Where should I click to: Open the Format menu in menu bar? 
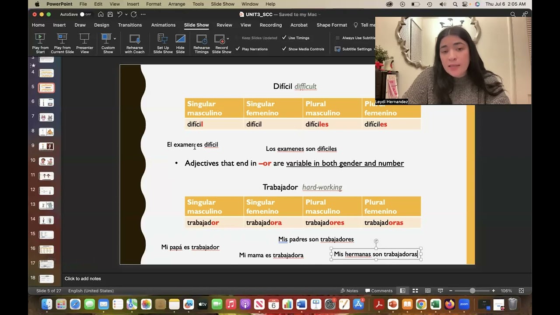[x=154, y=4]
